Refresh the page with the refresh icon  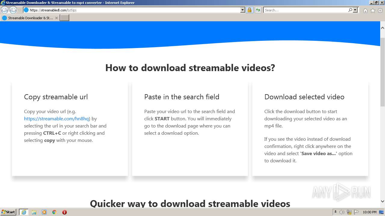258,10
